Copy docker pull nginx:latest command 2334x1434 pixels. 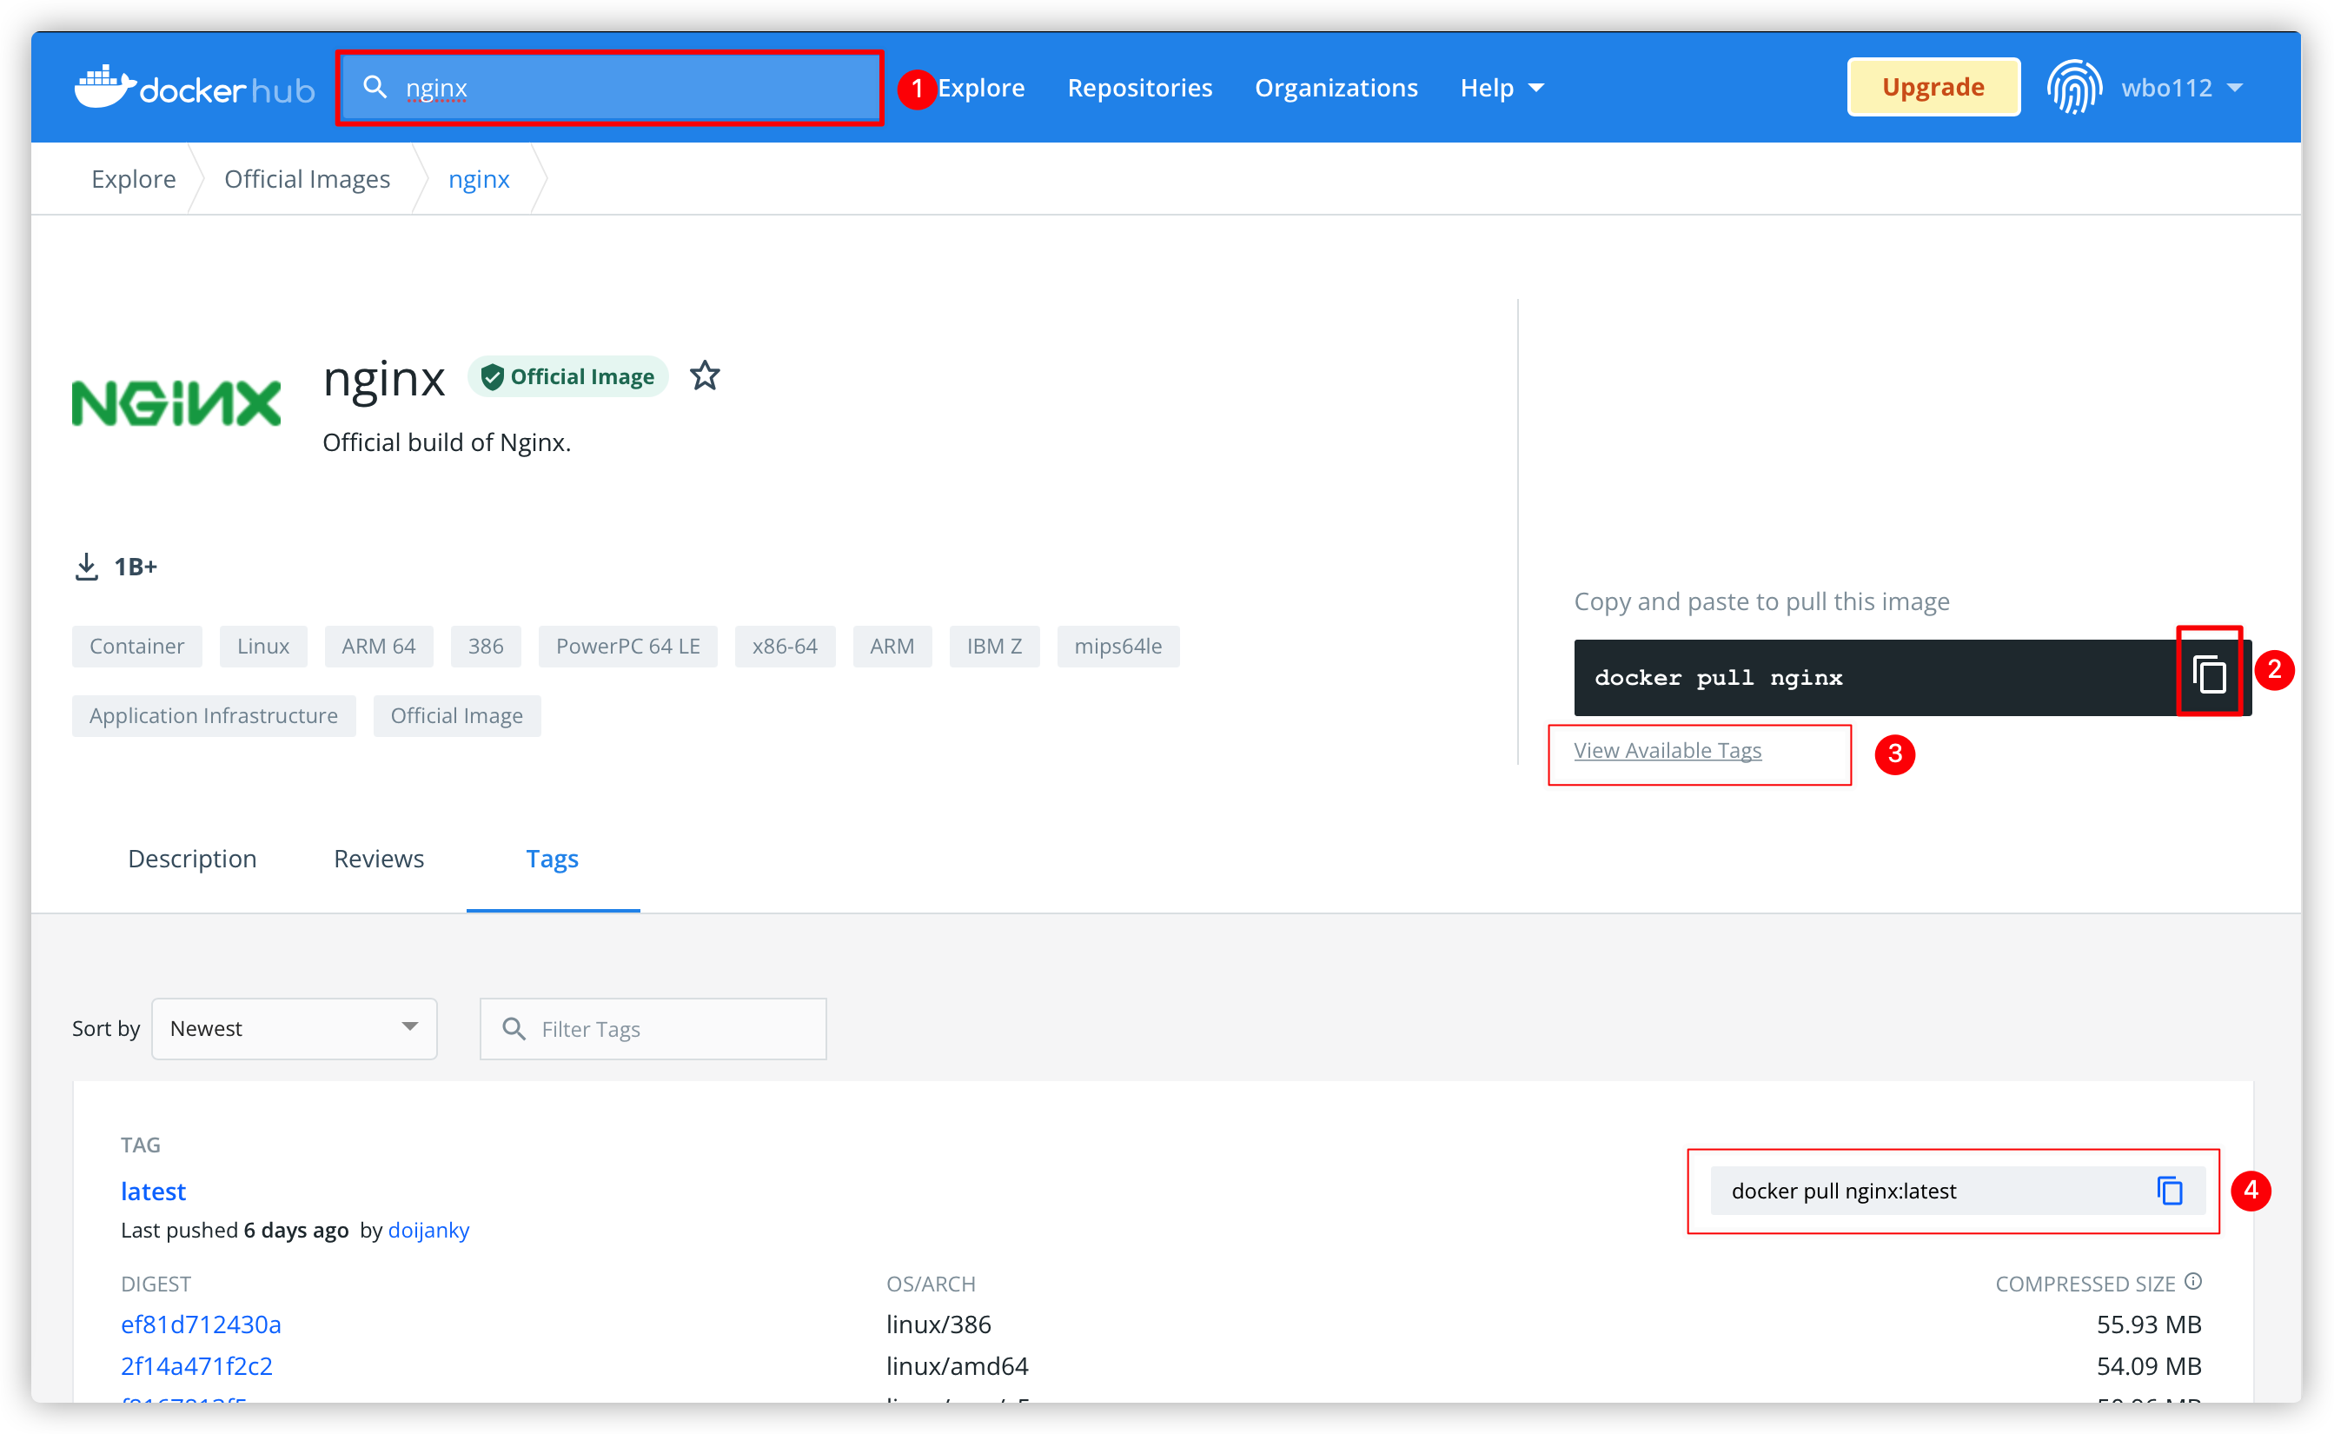[2169, 1191]
